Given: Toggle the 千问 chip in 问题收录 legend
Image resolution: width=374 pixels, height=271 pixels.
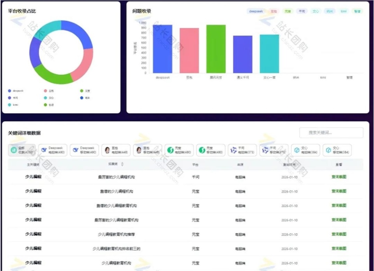Looking at the screenshot, I should click(x=302, y=11).
